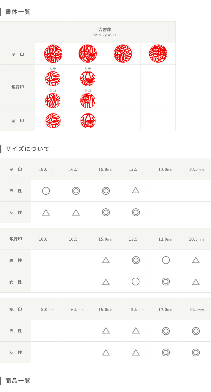211x392 pixels.
Task: Click the double circle for 実印 男性 16.5mm
Action: [76, 191]
